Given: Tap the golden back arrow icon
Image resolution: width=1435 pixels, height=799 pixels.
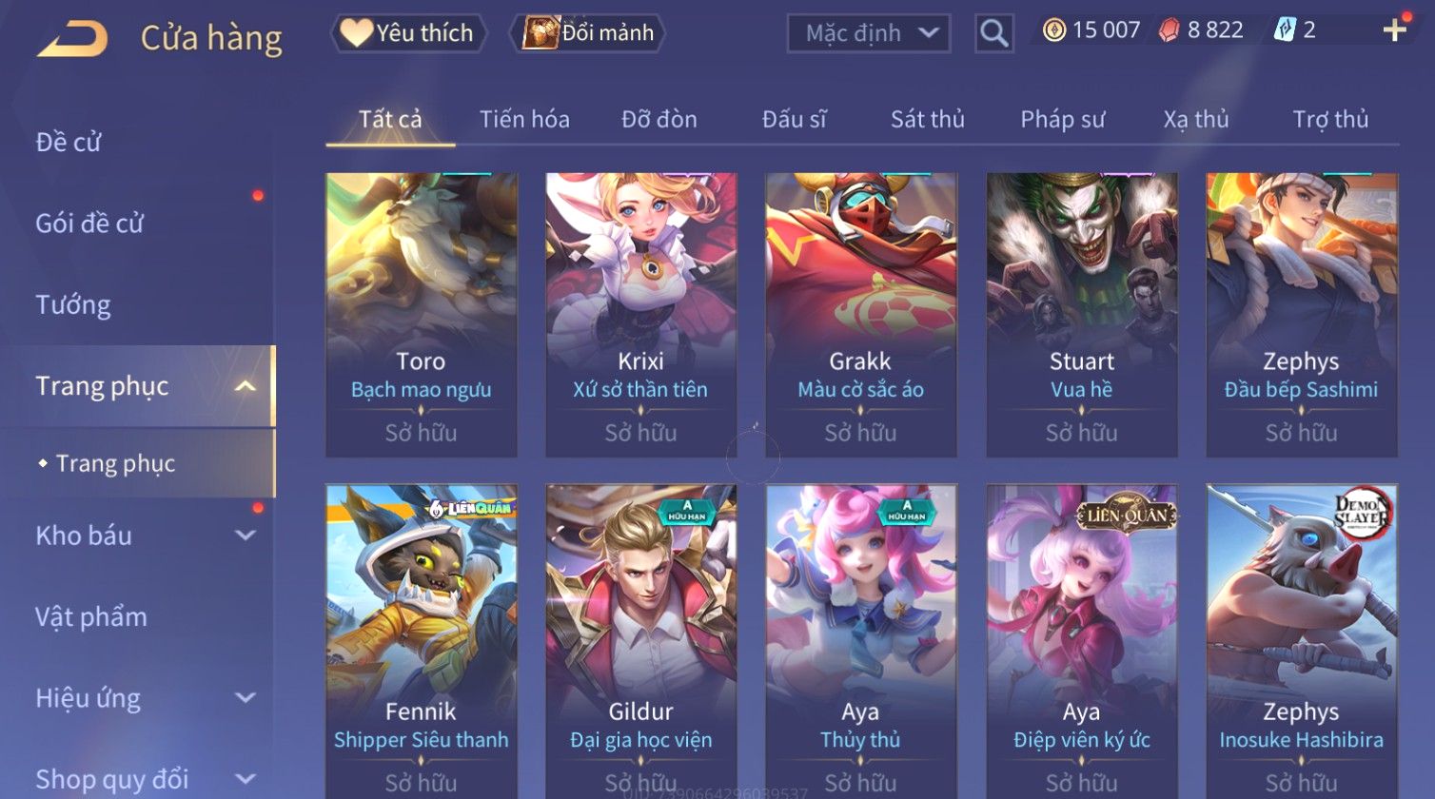Looking at the screenshot, I should point(72,39).
